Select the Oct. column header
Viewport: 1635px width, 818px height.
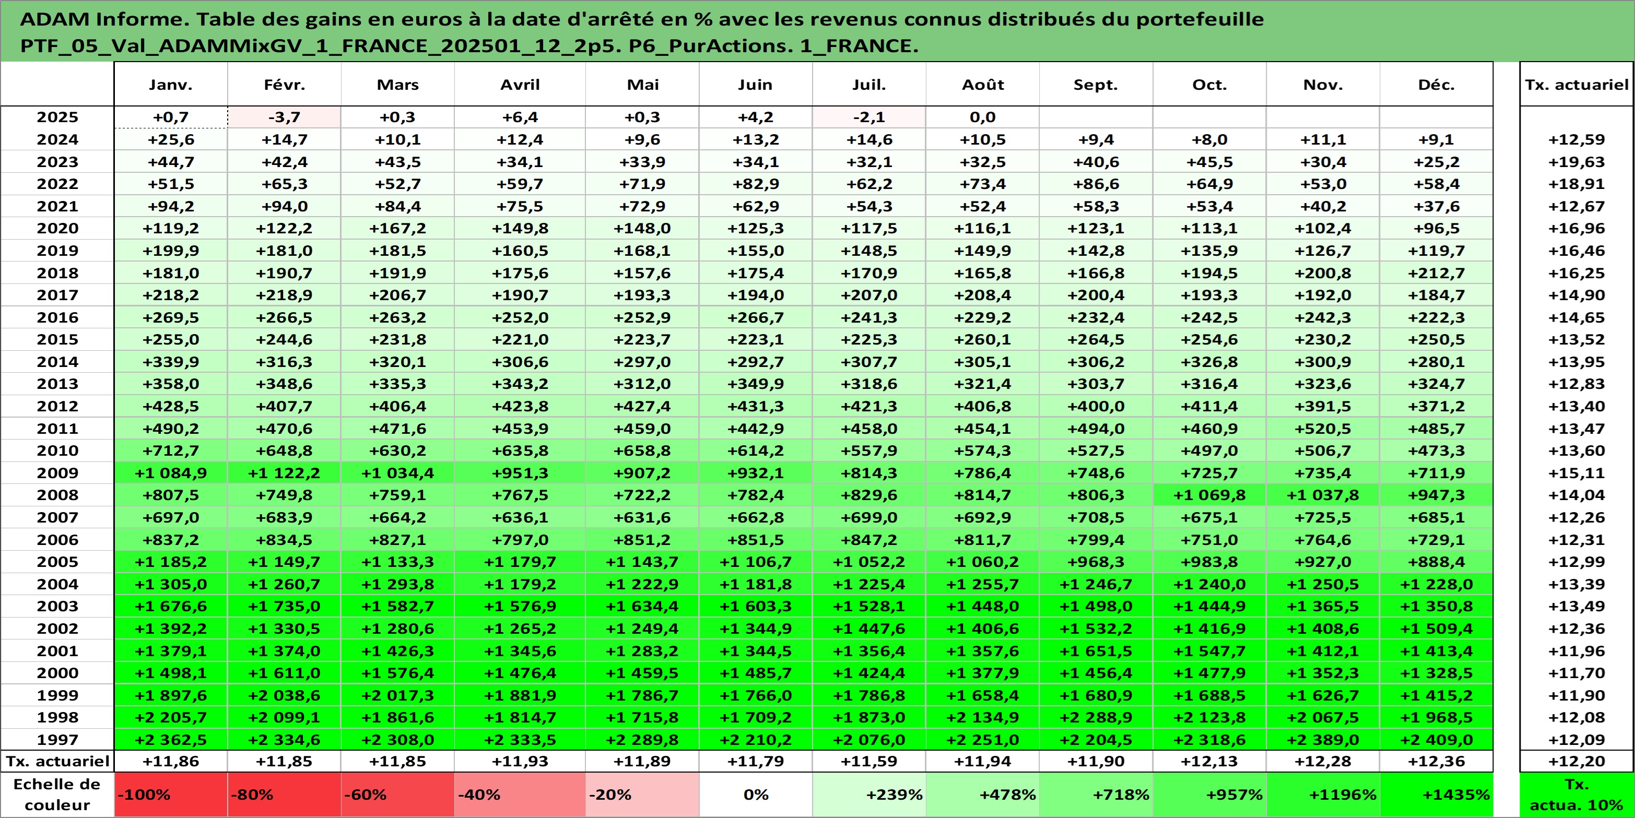click(1210, 85)
